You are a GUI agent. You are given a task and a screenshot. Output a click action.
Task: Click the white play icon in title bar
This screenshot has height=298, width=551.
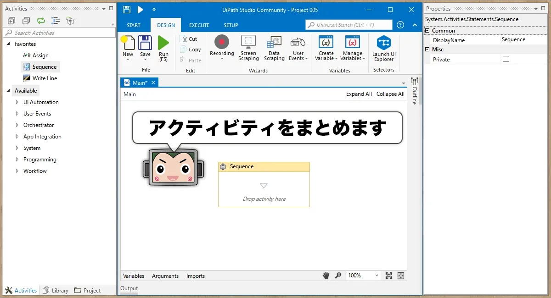[x=141, y=10]
